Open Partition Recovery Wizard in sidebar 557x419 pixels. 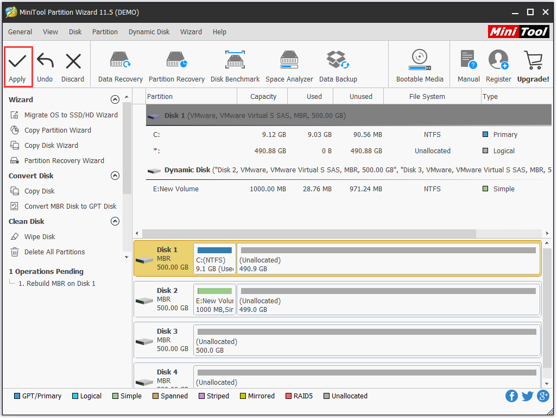pos(58,161)
